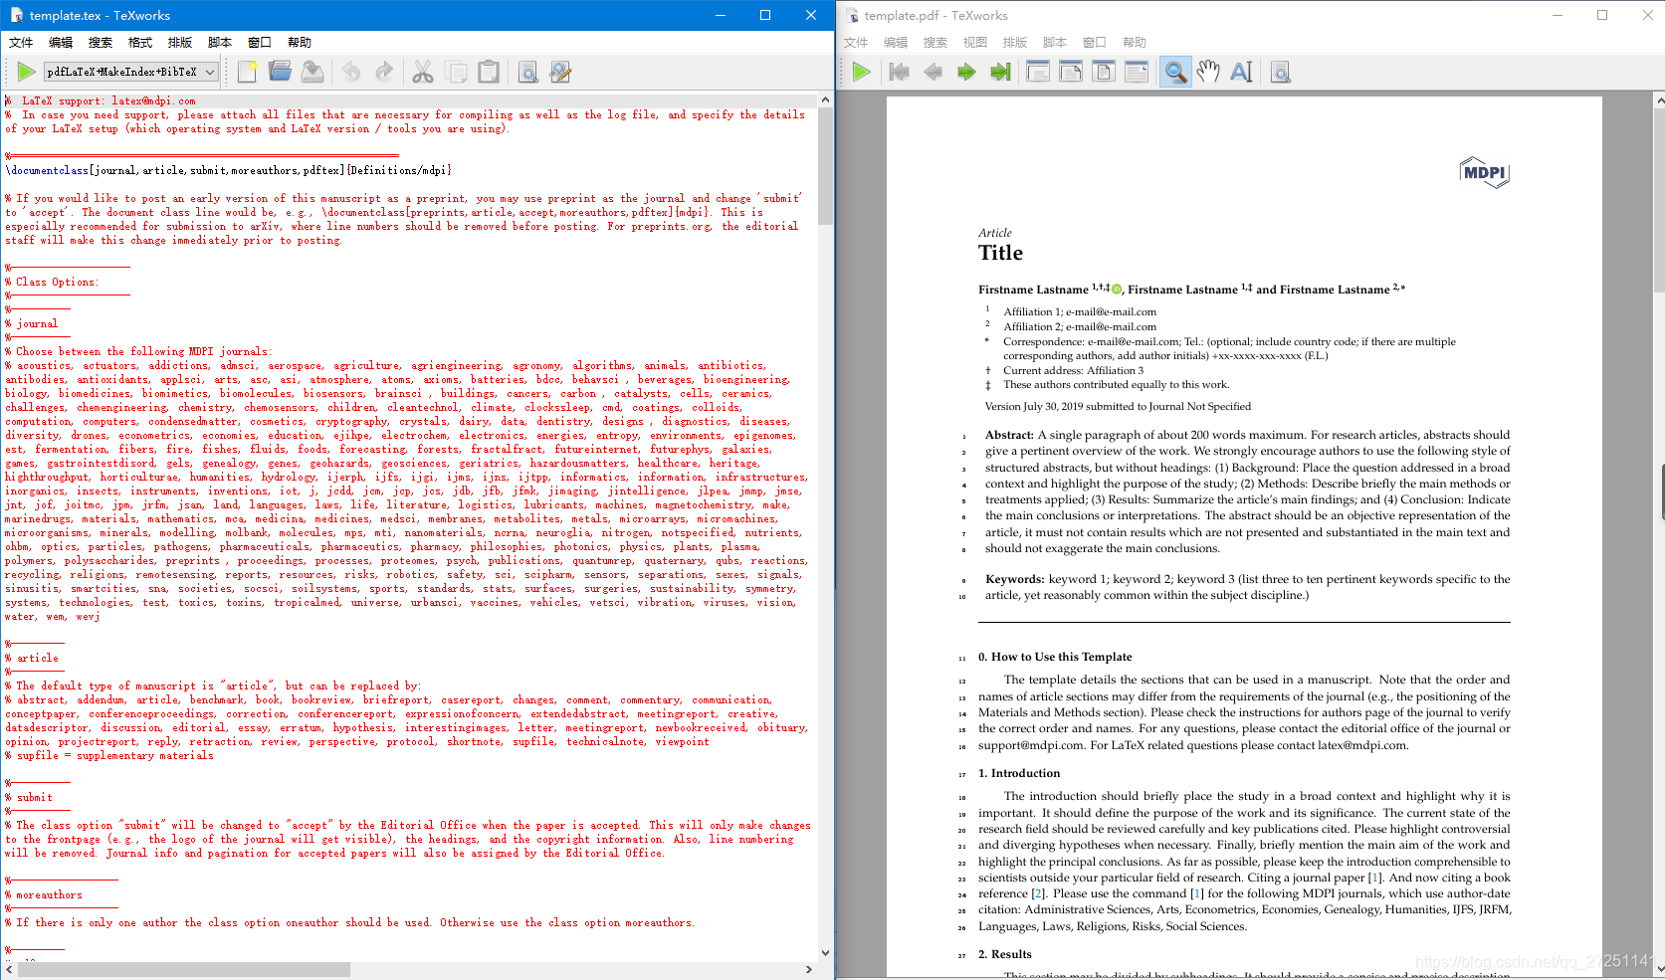Open 帮助 menu in template.tex window
The height and width of the screenshot is (980, 1665).
tap(300, 43)
